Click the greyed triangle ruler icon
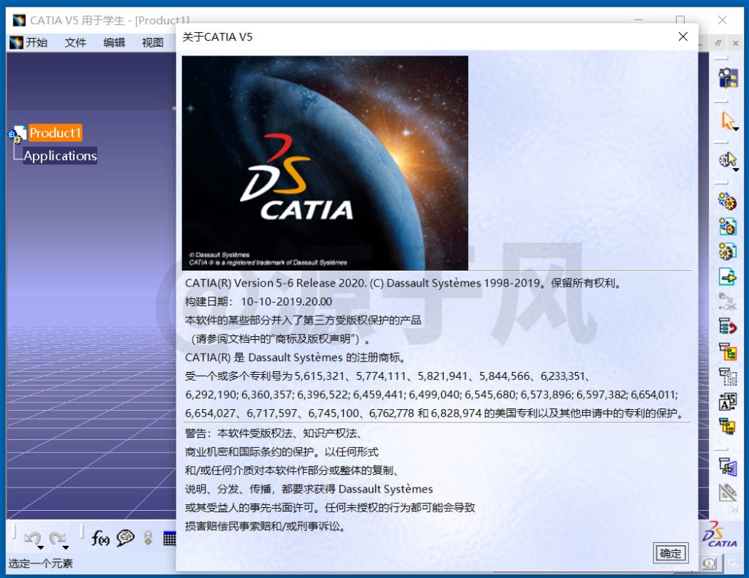Image resolution: width=749 pixels, height=578 pixels. tap(728, 492)
